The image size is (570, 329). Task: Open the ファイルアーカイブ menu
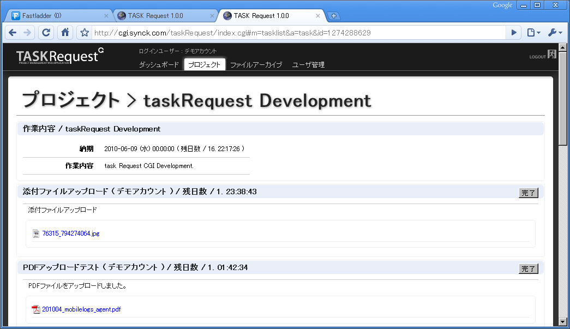tap(256, 65)
